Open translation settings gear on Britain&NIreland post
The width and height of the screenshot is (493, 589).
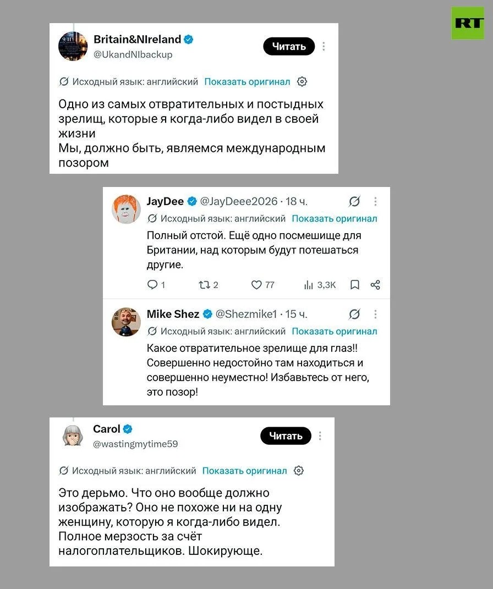point(302,81)
